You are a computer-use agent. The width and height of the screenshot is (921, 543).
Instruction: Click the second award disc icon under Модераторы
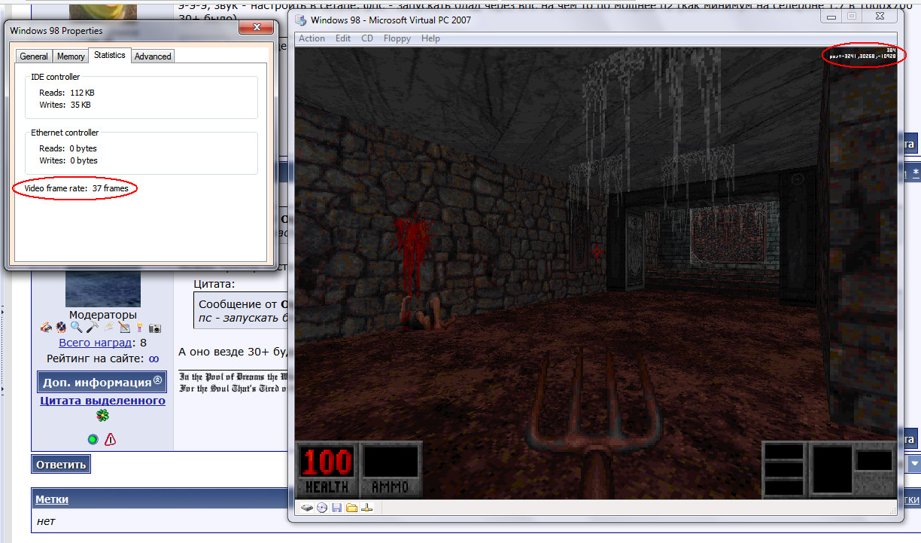pyautogui.click(x=61, y=328)
